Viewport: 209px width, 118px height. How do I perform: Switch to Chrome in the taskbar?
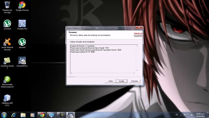42,115
